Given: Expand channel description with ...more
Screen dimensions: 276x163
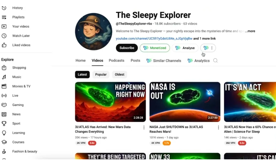Looking at the screenshot, I should point(250,31).
